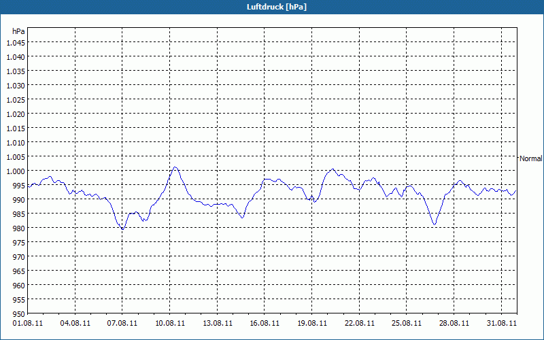Select the 04.08.11 date label
Viewport: 544px width, 340px height.
(x=75, y=323)
